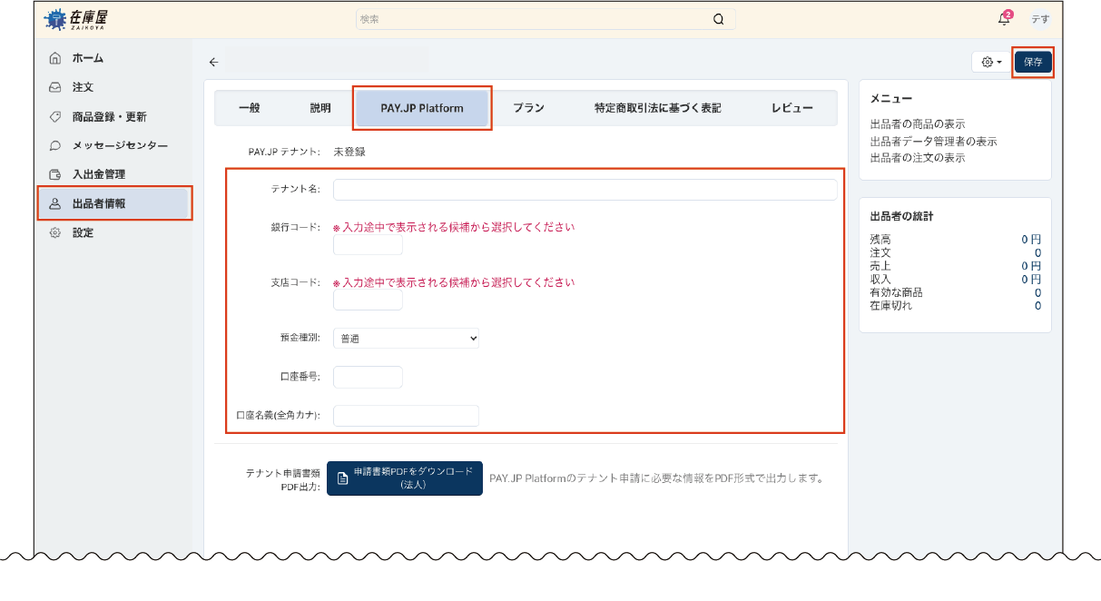
Task: Click the back arrow above the tabs
Action: click(212, 62)
